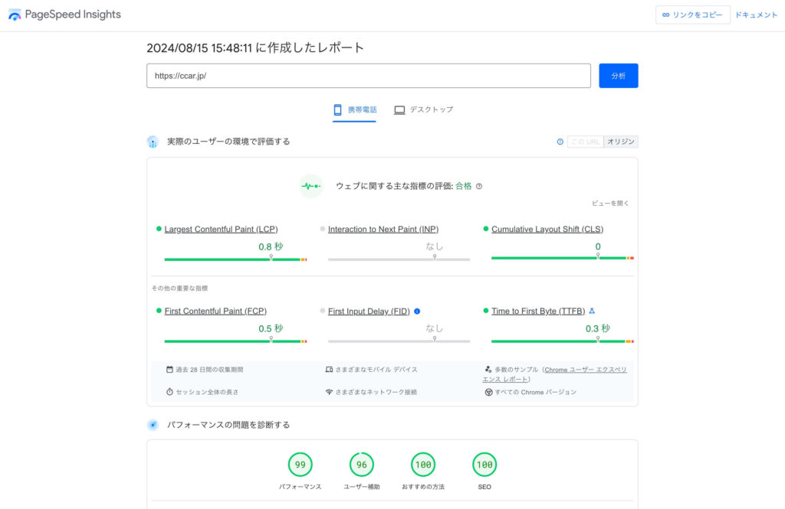Click the 99 パフォーマンス score gauge

click(300, 465)
